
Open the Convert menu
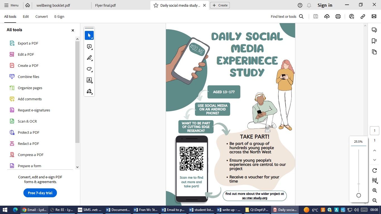click(42, 17)
